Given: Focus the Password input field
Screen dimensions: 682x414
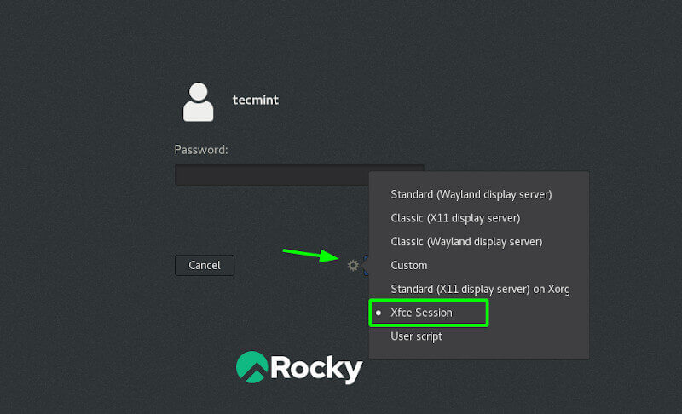Looking at the screenshot, I should point(271,175).
